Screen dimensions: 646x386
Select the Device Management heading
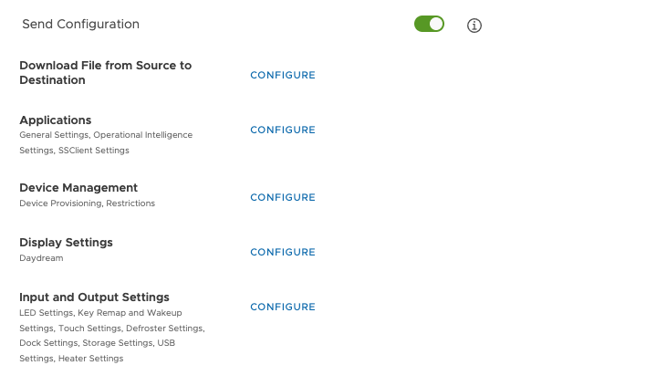[x=78, y=187]
